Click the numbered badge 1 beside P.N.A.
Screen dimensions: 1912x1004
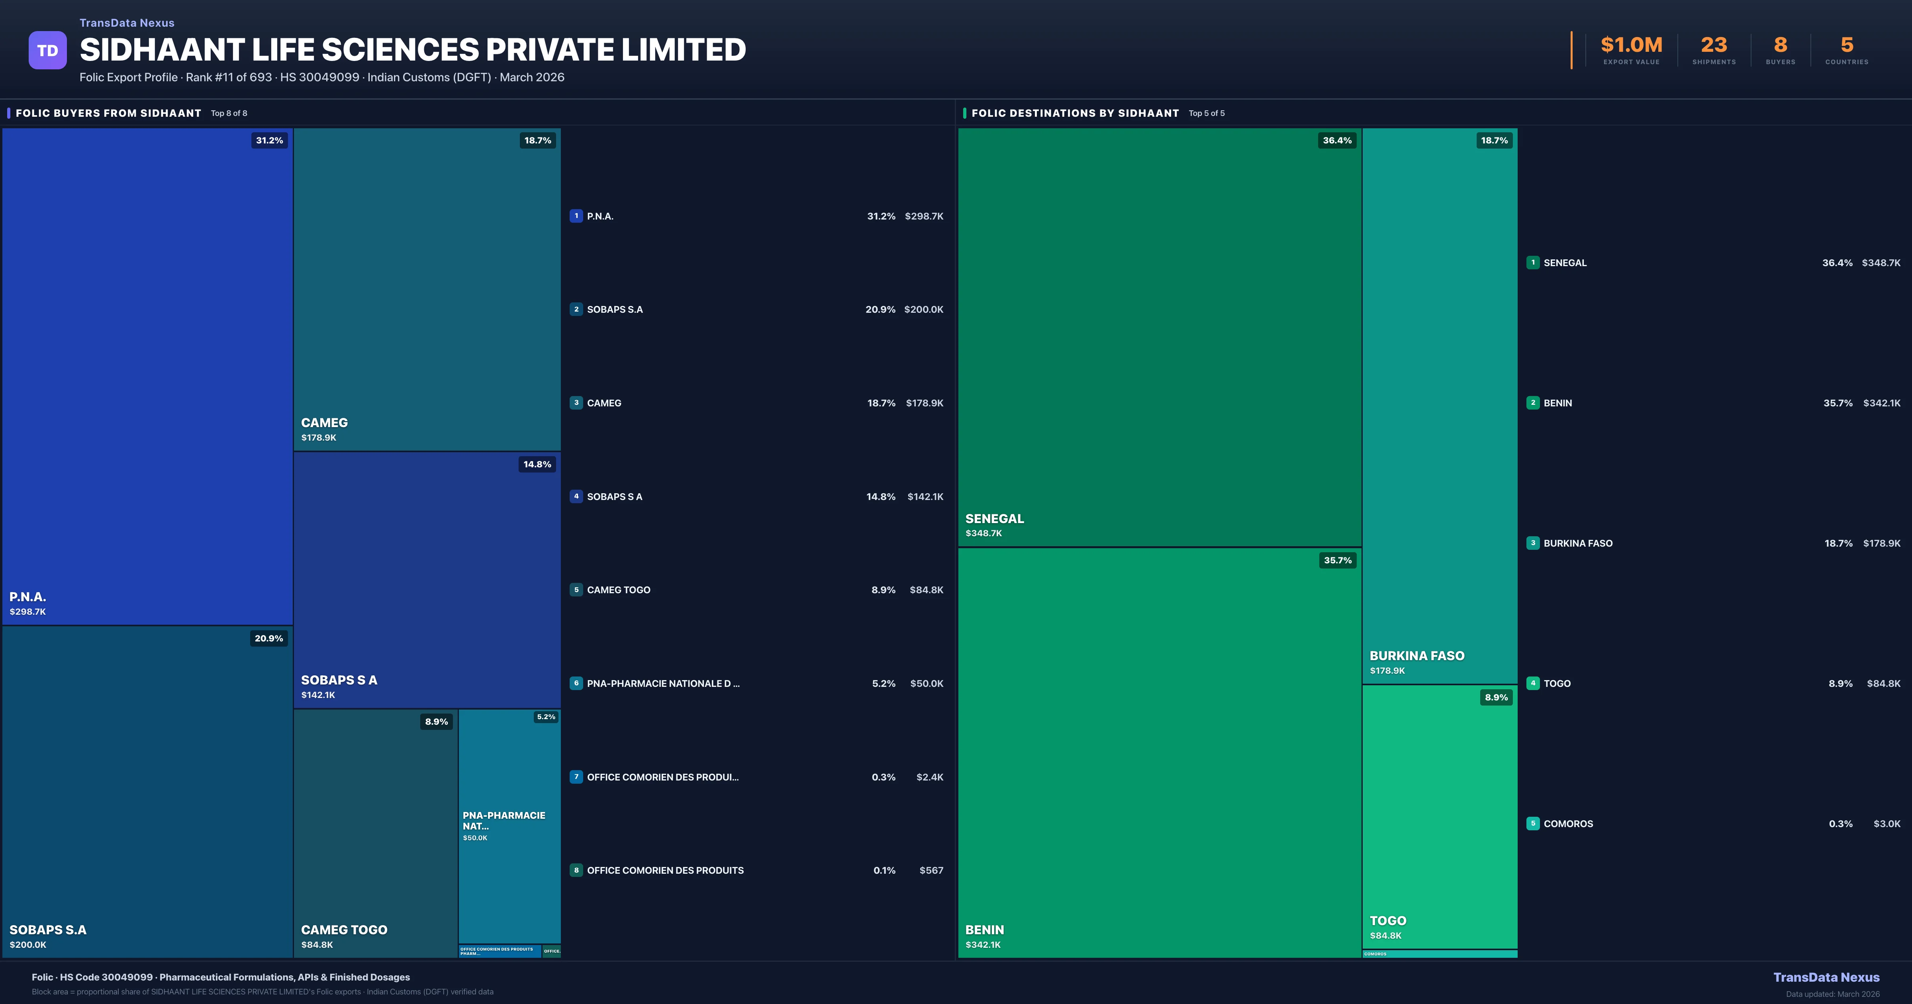(577, 216)
